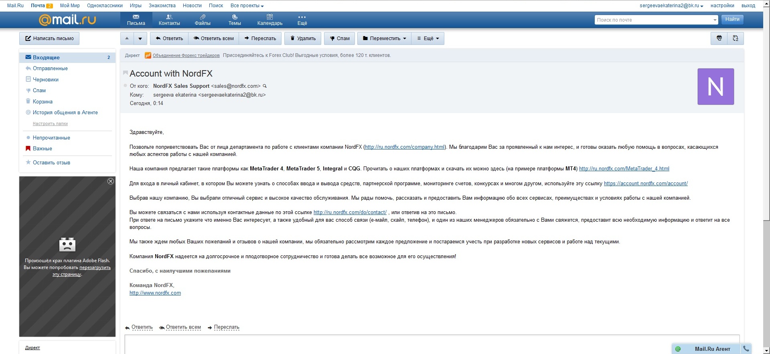Open the ru.nordfx.com/do/contact/ link
This screenshot has height=354, width=770.
(x=350, y=212)
